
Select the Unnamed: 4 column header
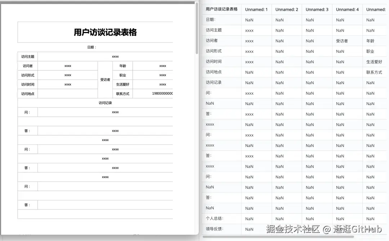click(x=347, y=9)
